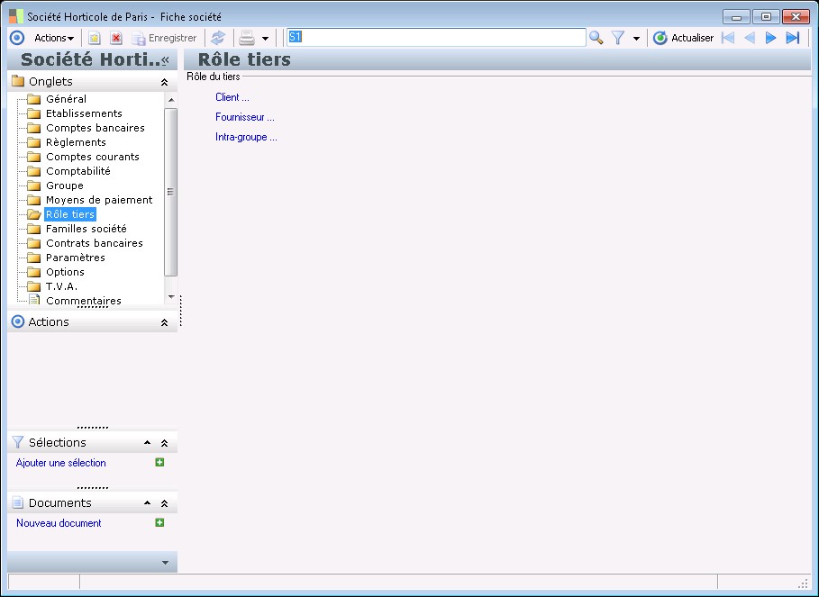Click the Actions target icon in toolbar
The image size is (819, 597).
point(17,38)
